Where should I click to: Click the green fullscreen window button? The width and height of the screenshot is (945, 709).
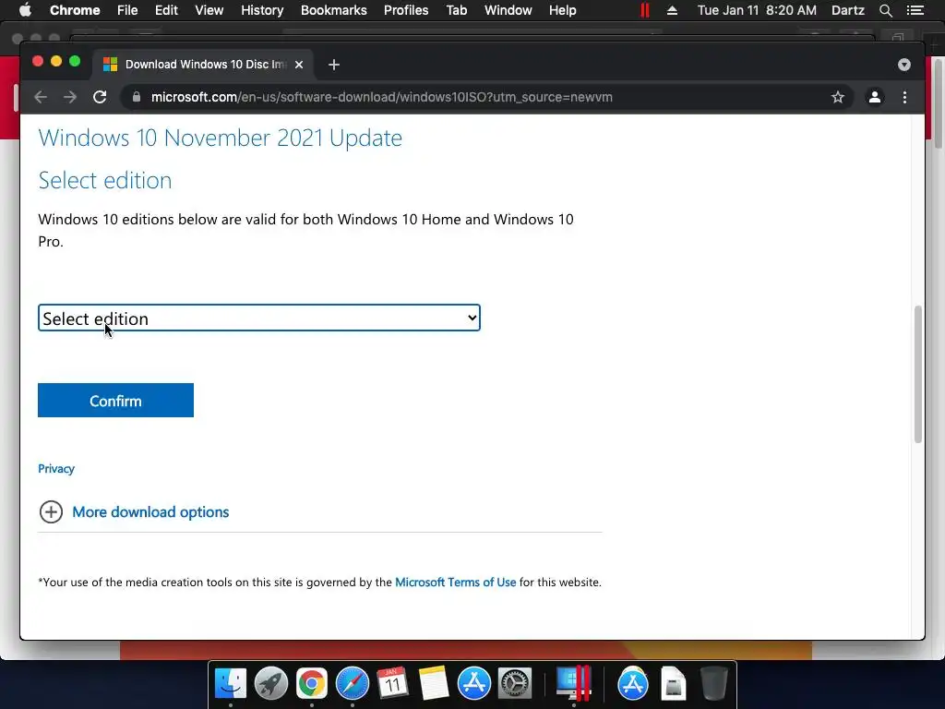(75, 61)
